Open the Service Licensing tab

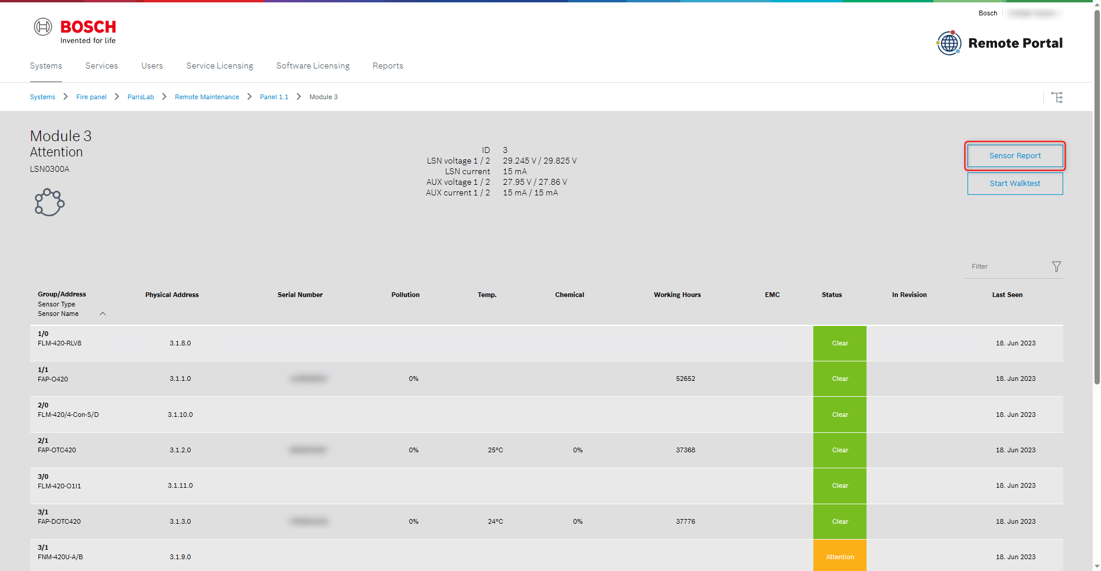pyautogui.click(x=219, y=66)
